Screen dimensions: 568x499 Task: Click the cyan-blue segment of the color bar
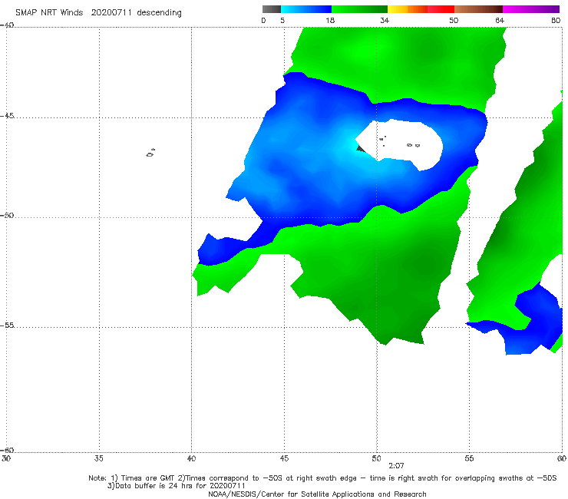coord(306,9)
